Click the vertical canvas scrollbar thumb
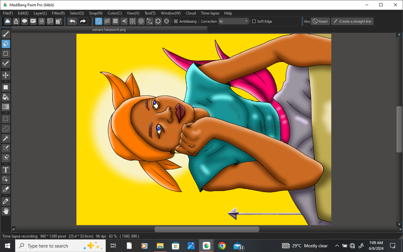Image resolution: width=403 pixels, height=252 pixels. click(399, 129)
